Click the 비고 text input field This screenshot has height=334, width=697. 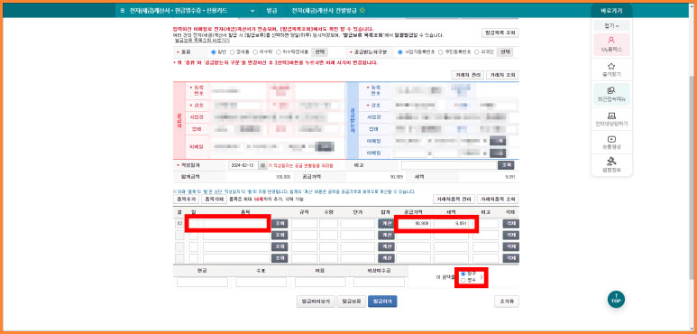(448, 165)
